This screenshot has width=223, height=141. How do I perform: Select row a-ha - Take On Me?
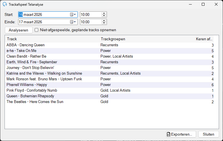point(109,51)
